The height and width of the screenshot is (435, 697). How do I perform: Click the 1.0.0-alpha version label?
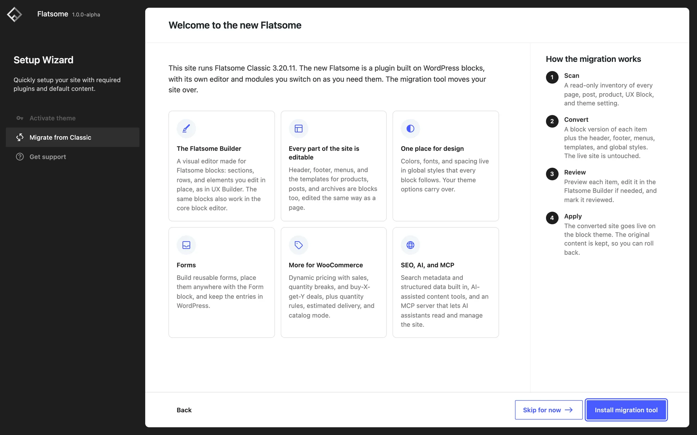(86, 15)
